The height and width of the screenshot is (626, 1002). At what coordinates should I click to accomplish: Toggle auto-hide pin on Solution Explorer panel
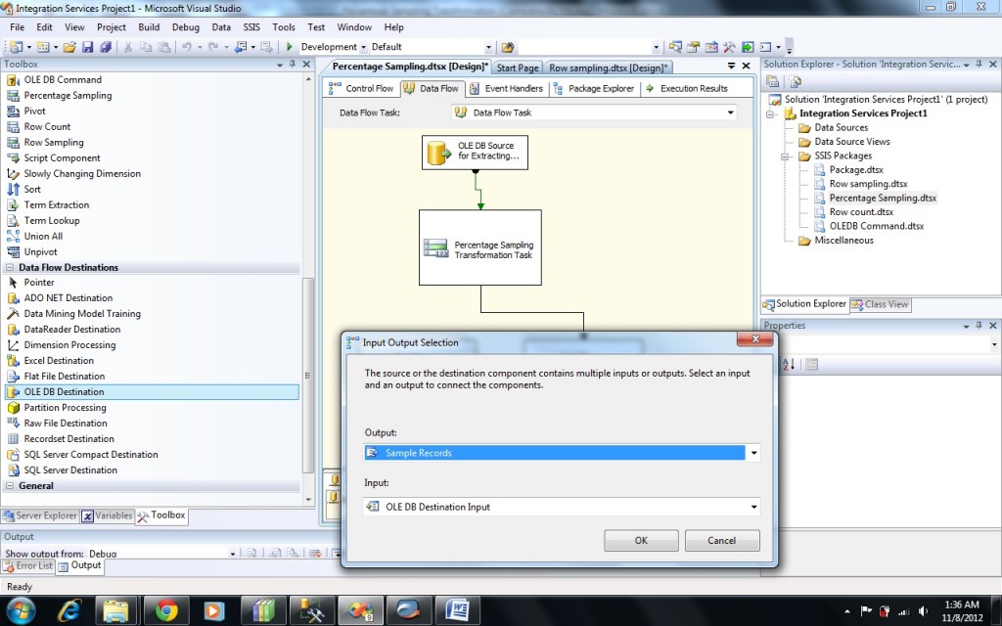[x=978, y=65]
